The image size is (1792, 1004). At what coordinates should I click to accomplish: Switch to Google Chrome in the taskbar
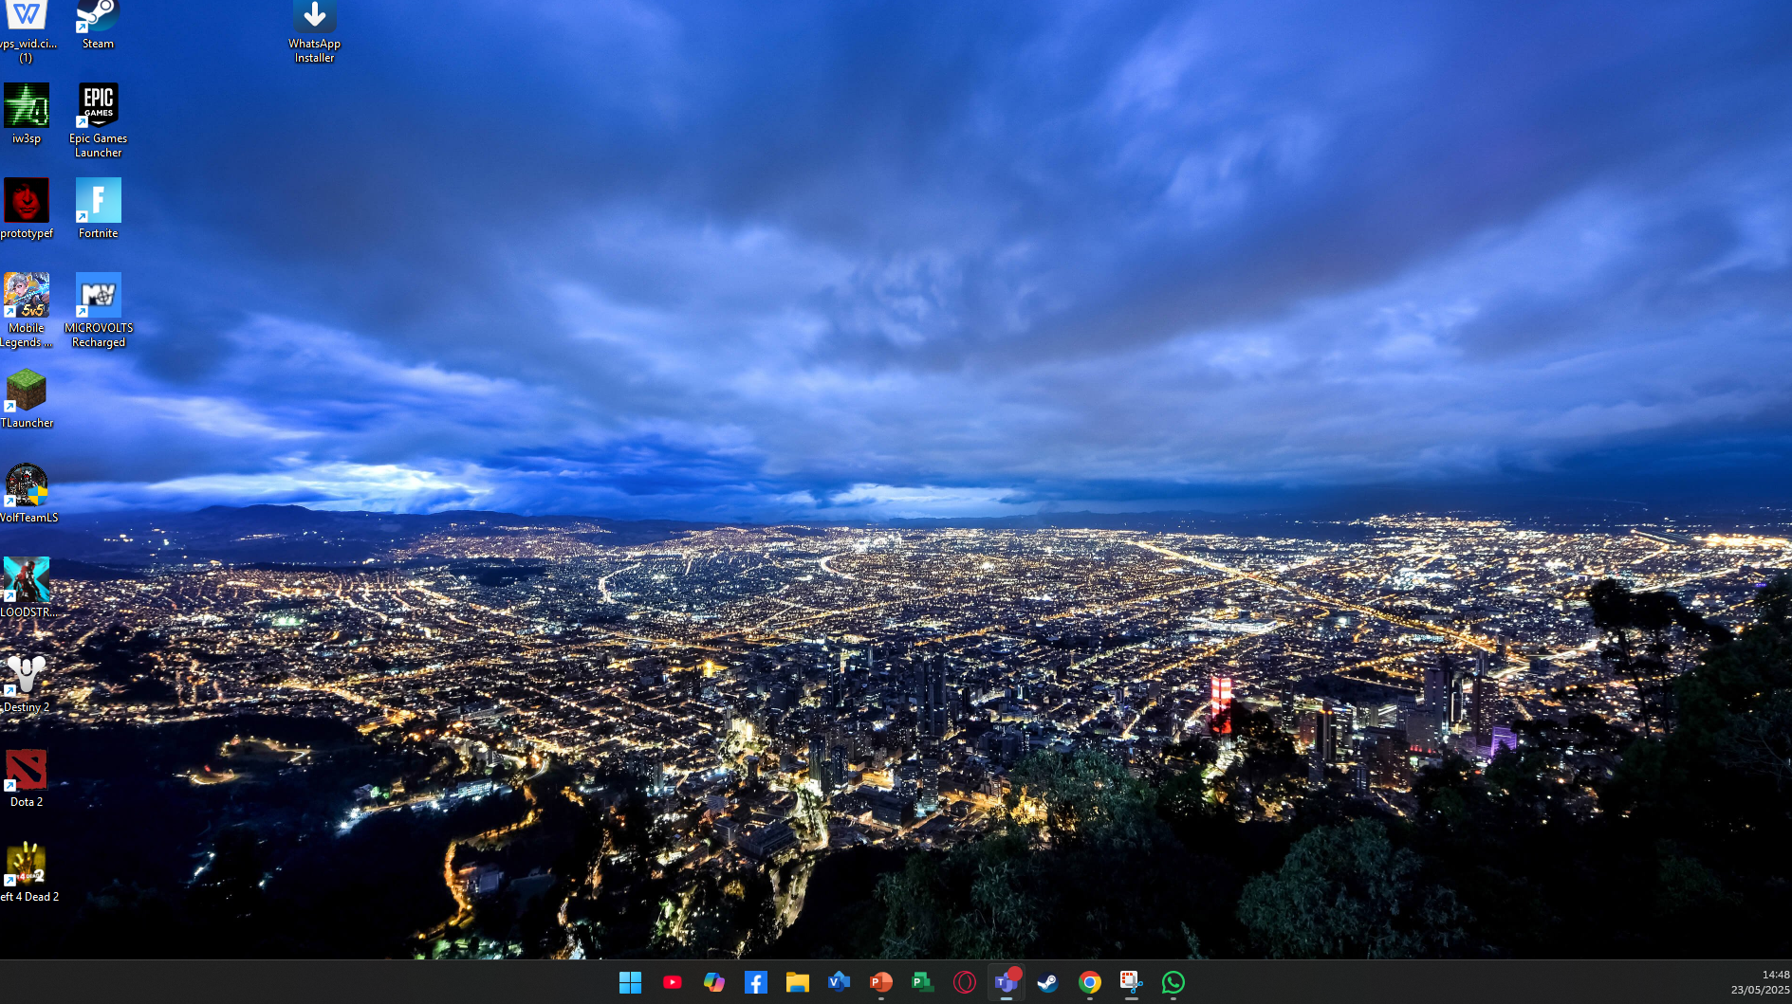point(1089,982)
